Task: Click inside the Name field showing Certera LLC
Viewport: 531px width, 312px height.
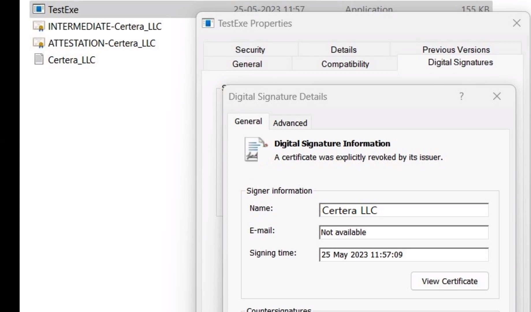Action: tap(403, 210)
